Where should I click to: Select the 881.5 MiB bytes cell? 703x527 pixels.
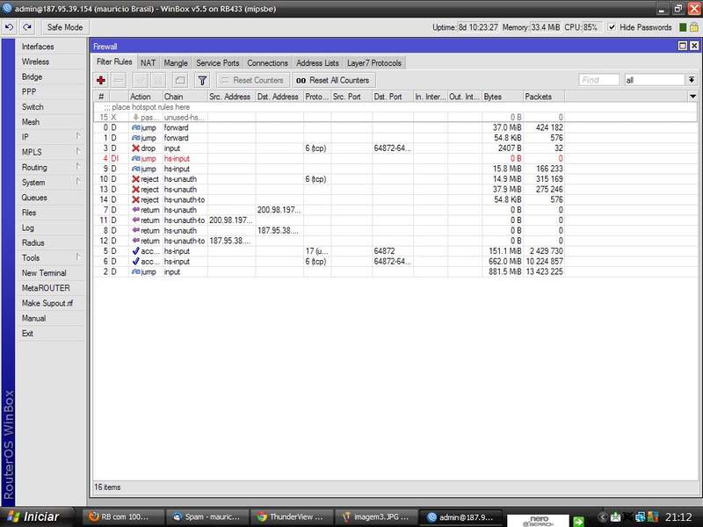(x=503, y=271)
